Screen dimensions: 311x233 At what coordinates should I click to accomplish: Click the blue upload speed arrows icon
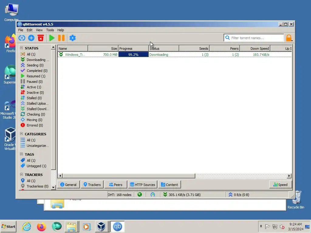point(230,194)
